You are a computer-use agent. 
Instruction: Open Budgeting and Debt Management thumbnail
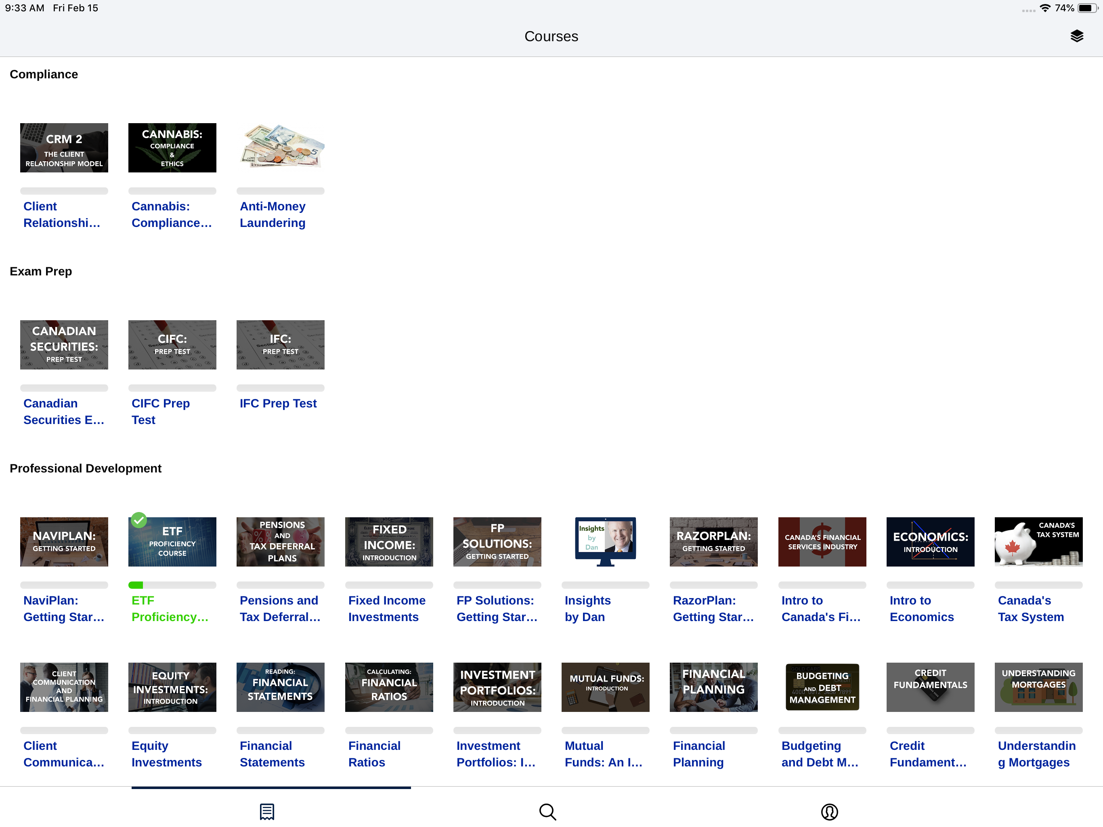click(x=822, y=687)
